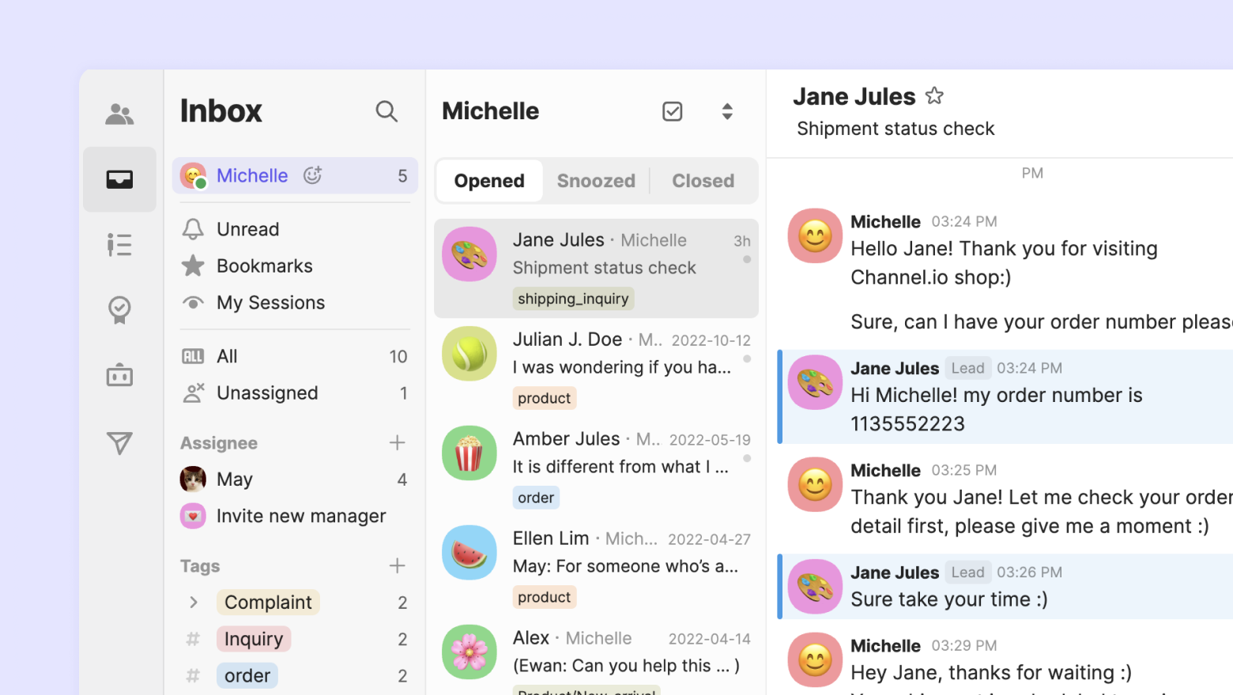Add a new tag with plus icon
1233x695 pixels.
pos(398,565)
